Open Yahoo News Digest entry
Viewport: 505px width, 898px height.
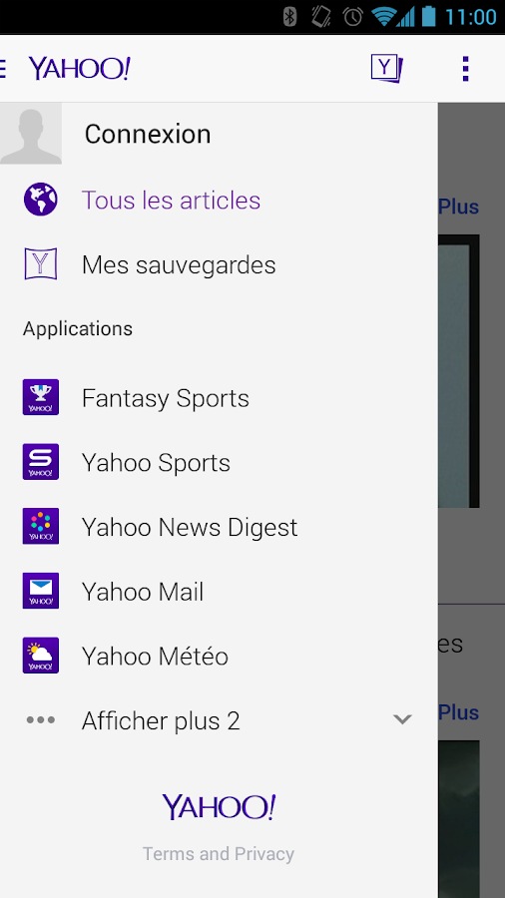[x=190, y=528]
